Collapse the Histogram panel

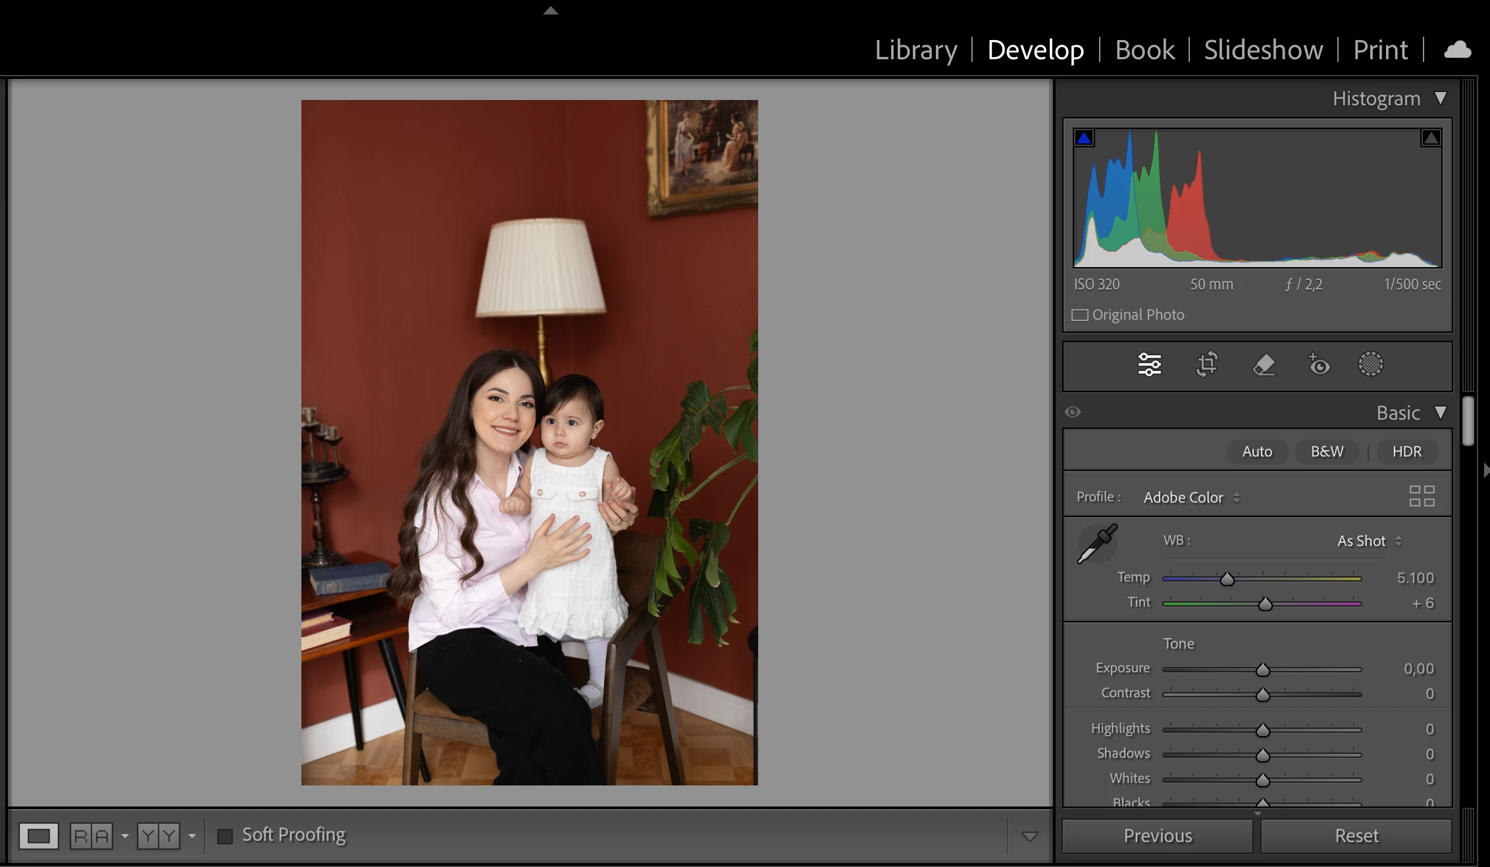click(1440, 98)
